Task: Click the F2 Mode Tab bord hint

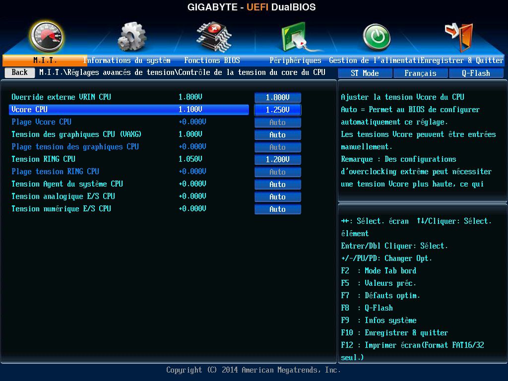Action: 379,271
